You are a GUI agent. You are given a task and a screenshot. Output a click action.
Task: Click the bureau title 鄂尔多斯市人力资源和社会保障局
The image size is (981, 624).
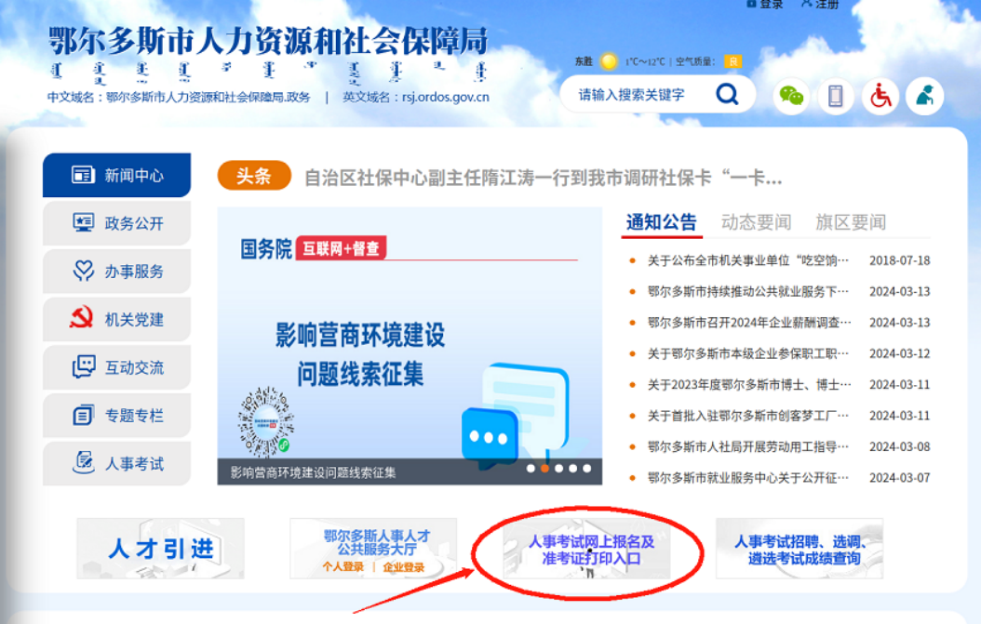[x=268, y=41]
